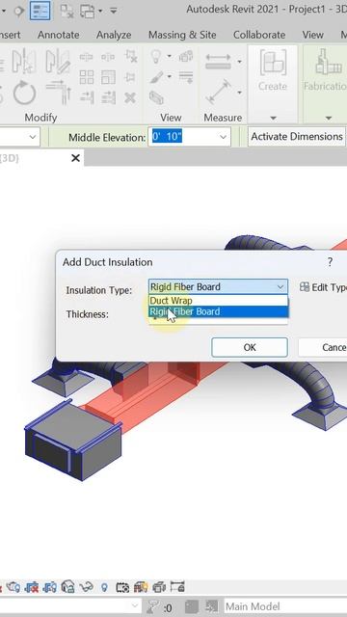Image resolution: width=347 pixels, height=617 pixels.
Task: Expand the Measure tool dropdown arrow
Action: coord(239,62)
